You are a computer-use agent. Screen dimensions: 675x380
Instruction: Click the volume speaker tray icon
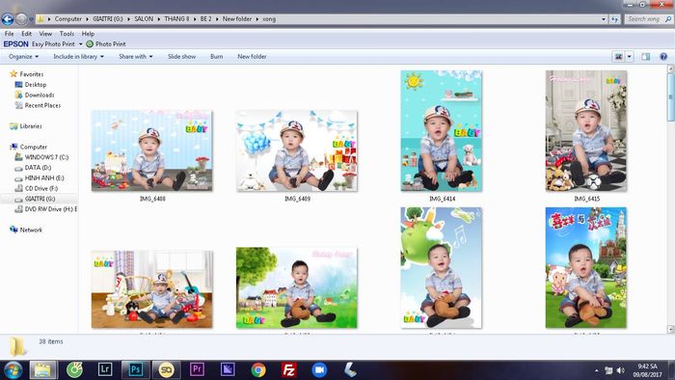620,370
